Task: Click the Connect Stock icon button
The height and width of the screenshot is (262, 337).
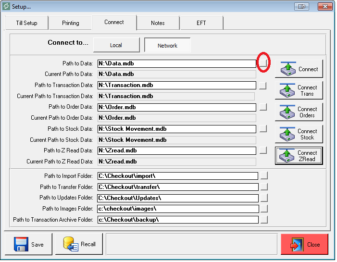Action: pos(299,134)
